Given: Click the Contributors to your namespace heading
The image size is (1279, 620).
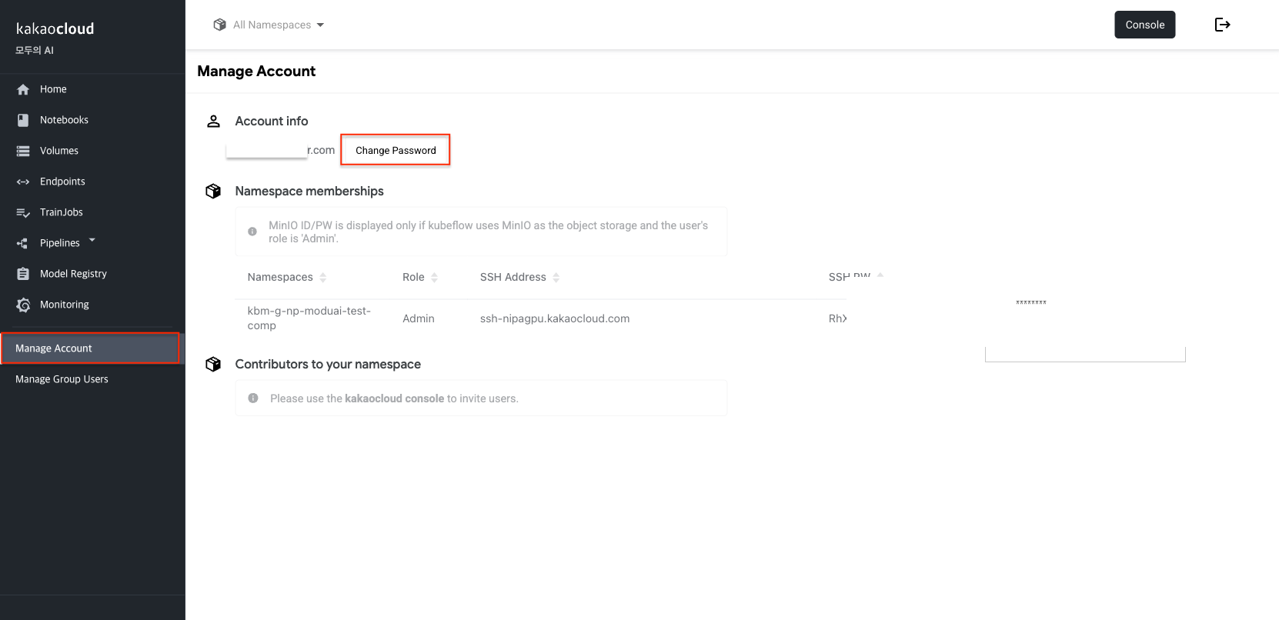Looking at the screenshot, I should click(328, 364).
